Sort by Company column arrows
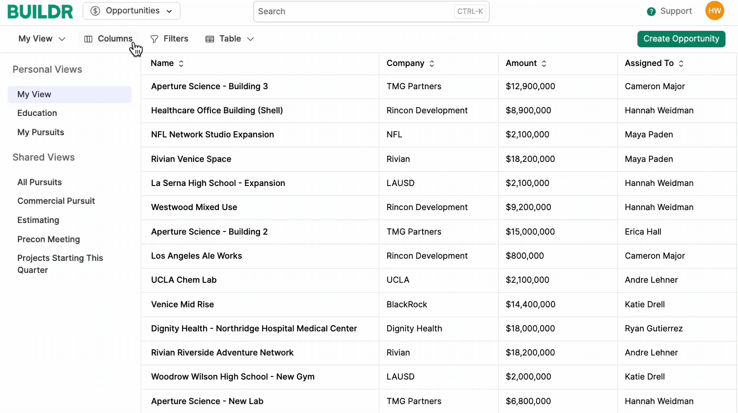Image resolution: width=738 pixels, height=413 pixels. coord(432,64)
